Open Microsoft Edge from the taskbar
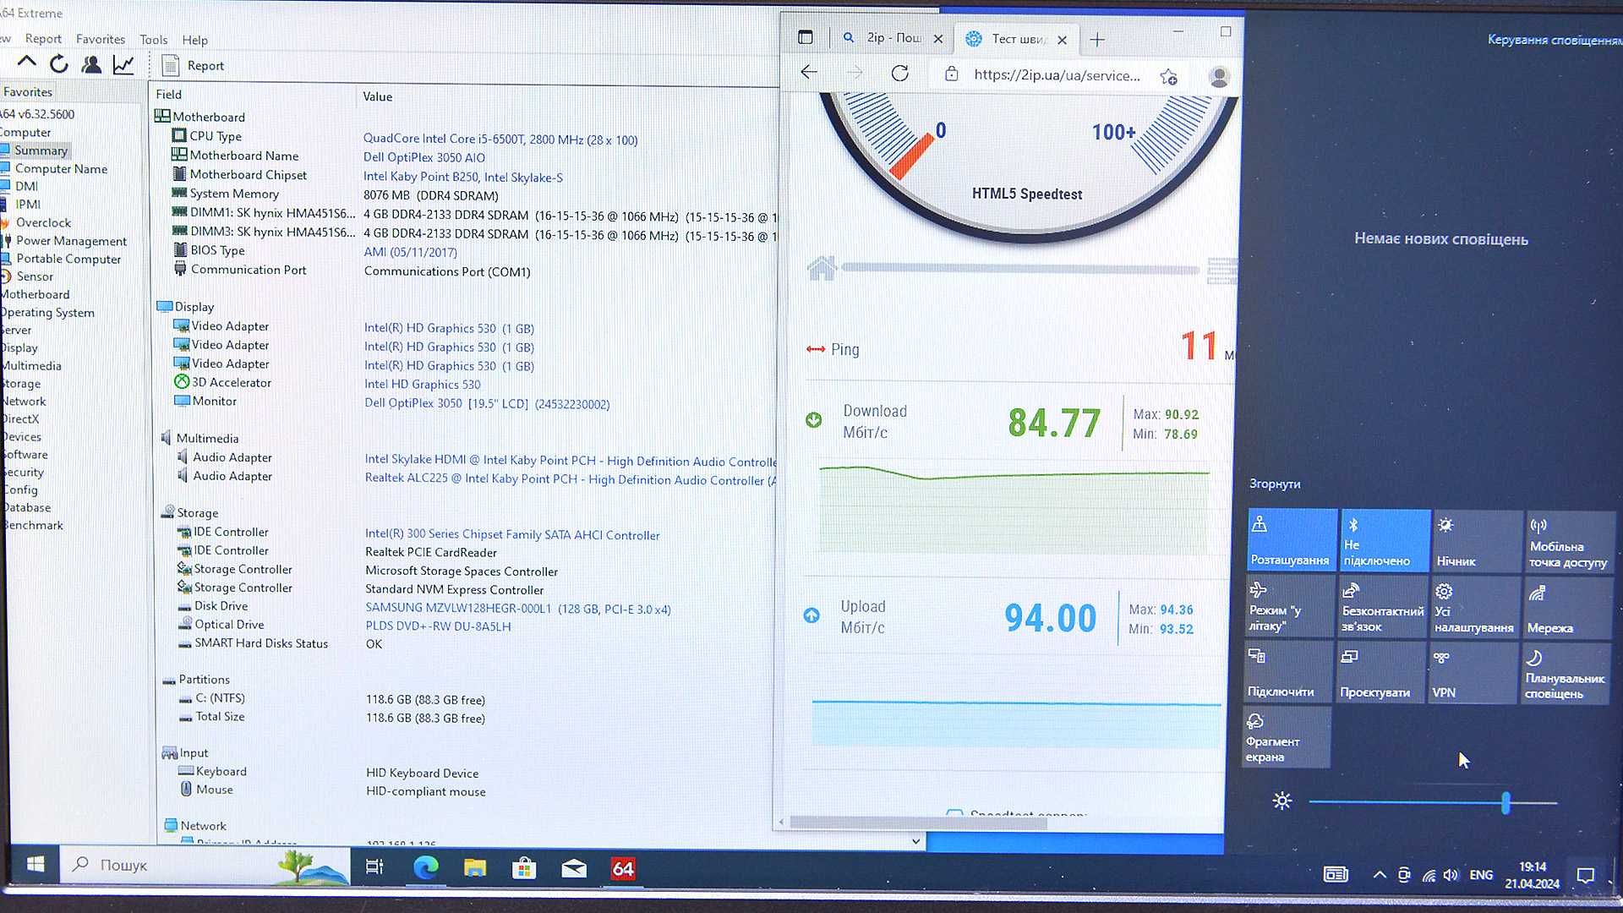 click(x=425, y=867)
